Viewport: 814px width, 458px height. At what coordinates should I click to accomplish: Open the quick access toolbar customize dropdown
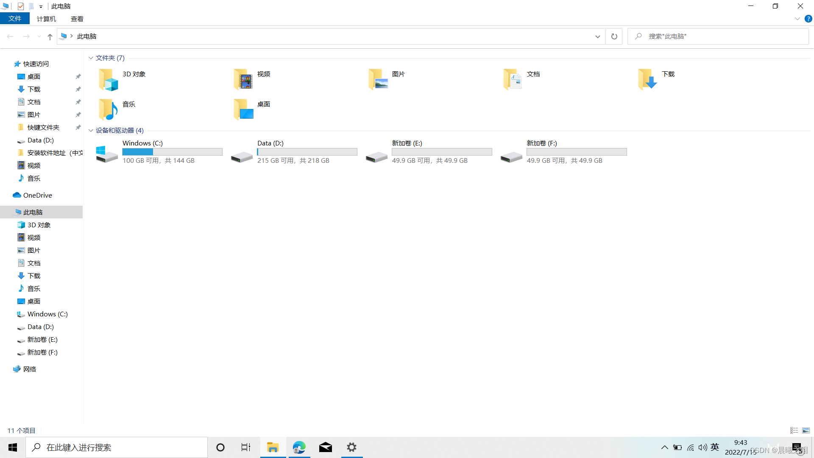pyautogui.click(x=41, y=6)
